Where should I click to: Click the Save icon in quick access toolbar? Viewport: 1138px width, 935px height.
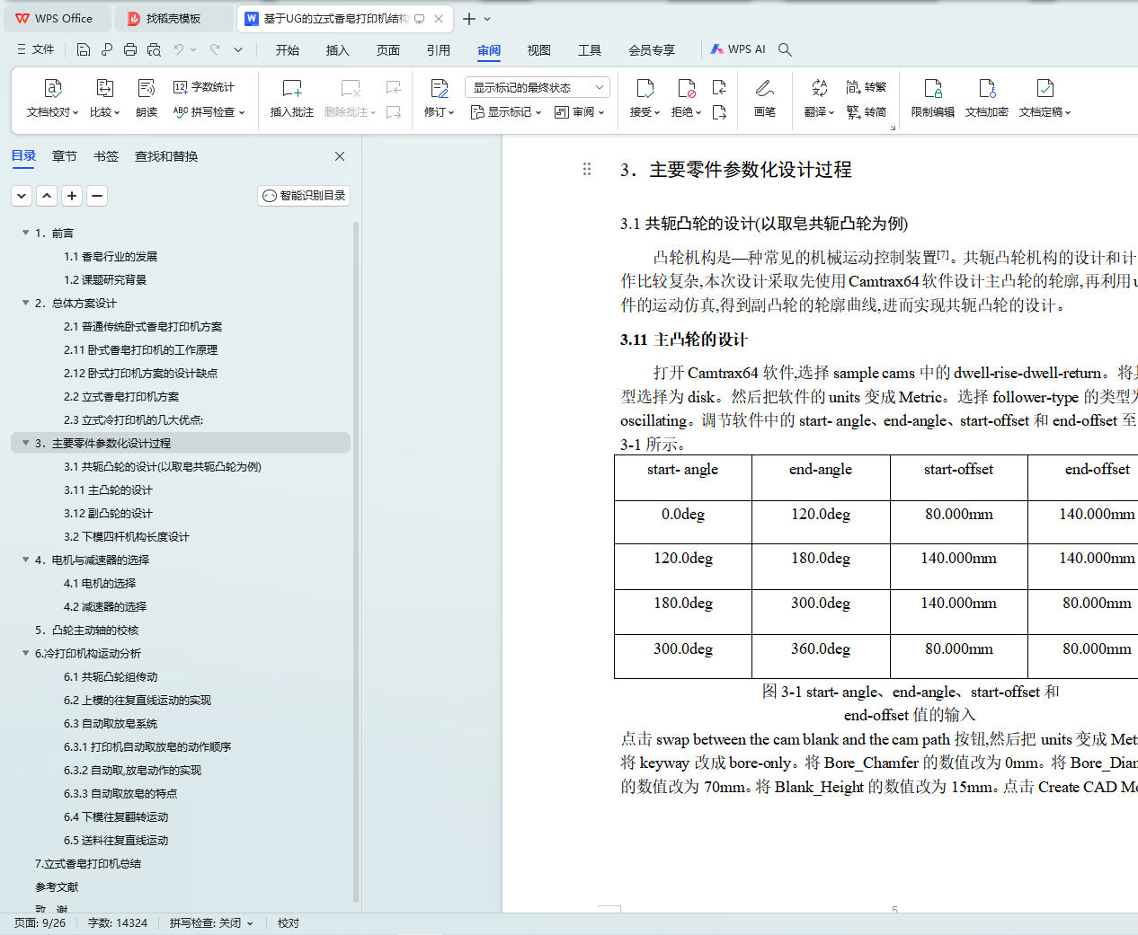tap(84, 49)
